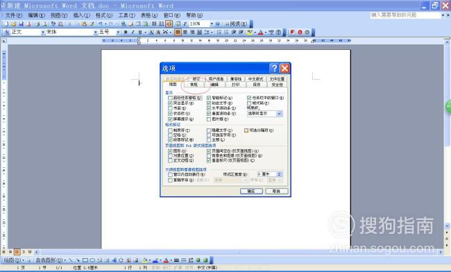Click the New blank document icon

point(6,24)
